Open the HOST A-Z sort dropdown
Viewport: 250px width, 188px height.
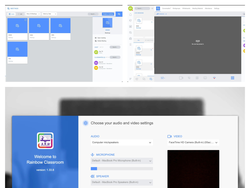click(x=101, y=47)
